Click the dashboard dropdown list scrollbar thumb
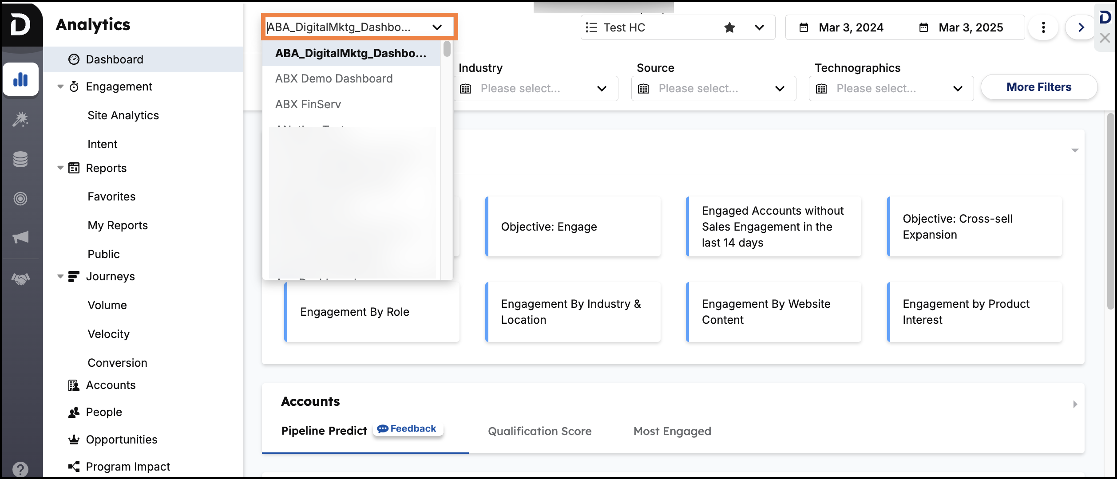This screenshot has height=479, width=1117. tap(447, 49)
